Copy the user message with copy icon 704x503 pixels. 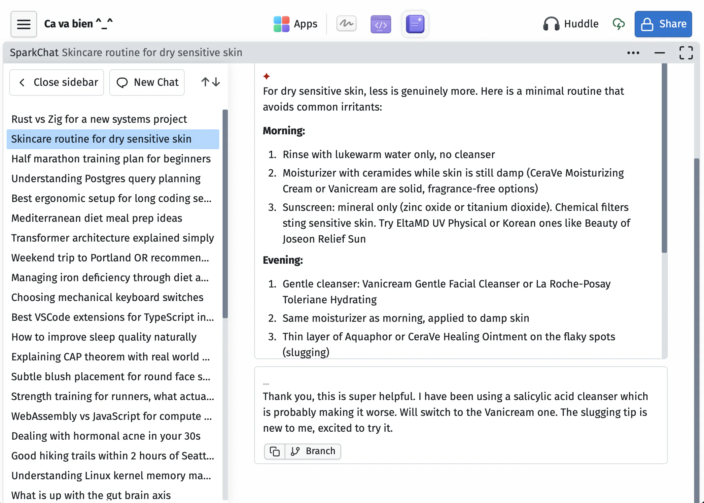[x=274, y=451]
